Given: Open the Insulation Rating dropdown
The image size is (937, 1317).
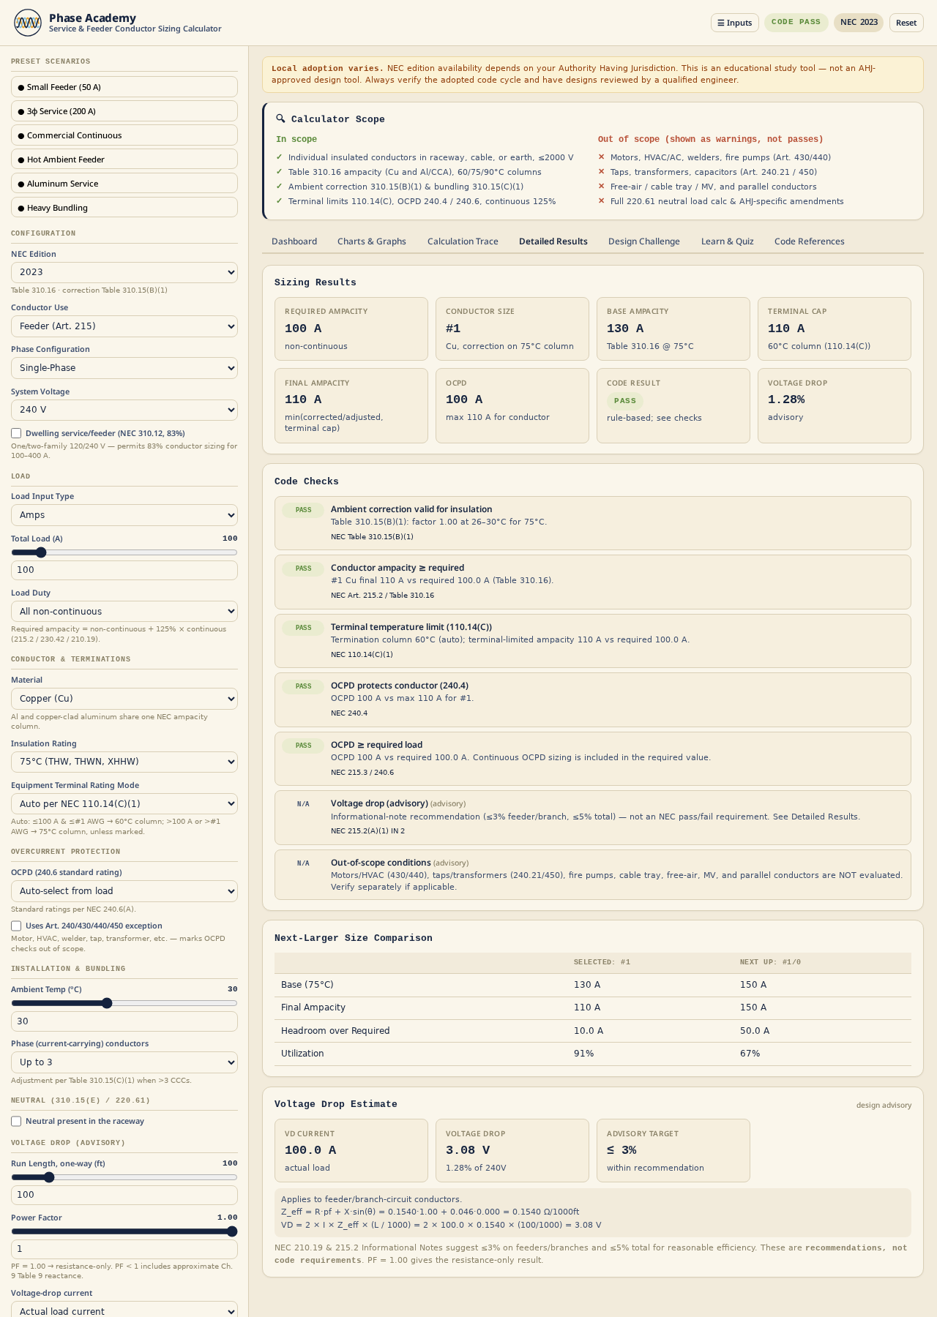Looking at the screenshot, I should pyautogui.click(x=124, y=762).
